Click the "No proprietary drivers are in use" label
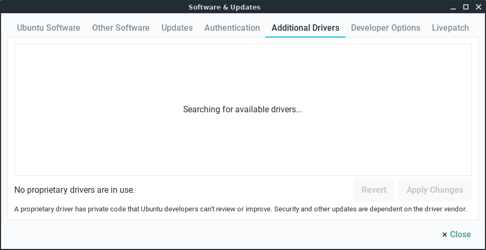The image size is (486, 250). pyautogui.click(x=75, y=190)
